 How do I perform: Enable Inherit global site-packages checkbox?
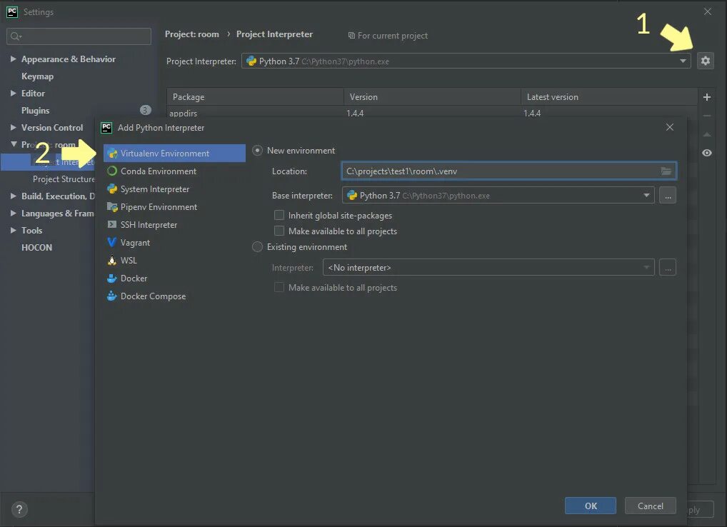coord(279,215)
